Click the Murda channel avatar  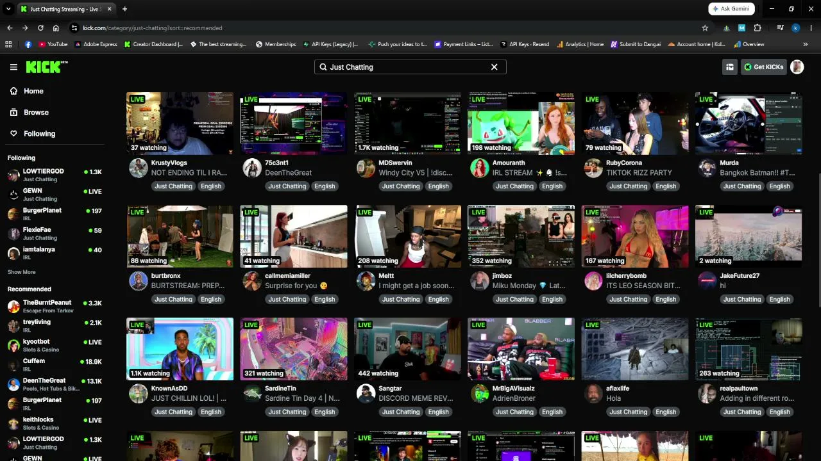(x=707, y=168)
